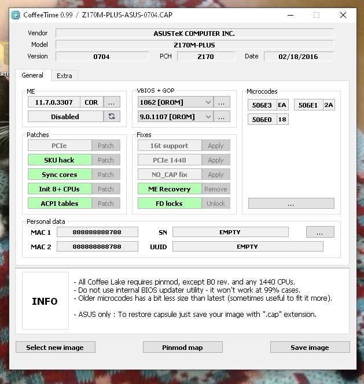364x384 pixels.
Task: Click Save image button
Action: pos(310,347)
